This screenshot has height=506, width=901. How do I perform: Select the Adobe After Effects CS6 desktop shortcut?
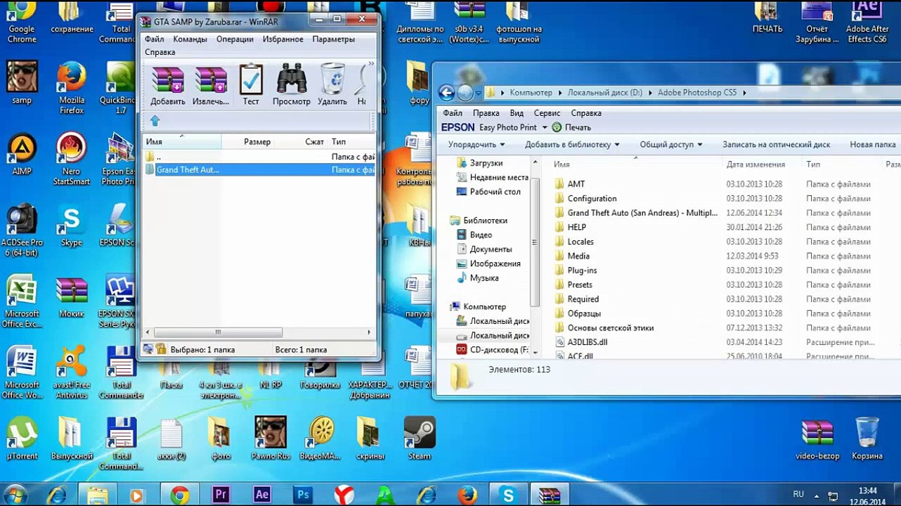coord(867,21)
